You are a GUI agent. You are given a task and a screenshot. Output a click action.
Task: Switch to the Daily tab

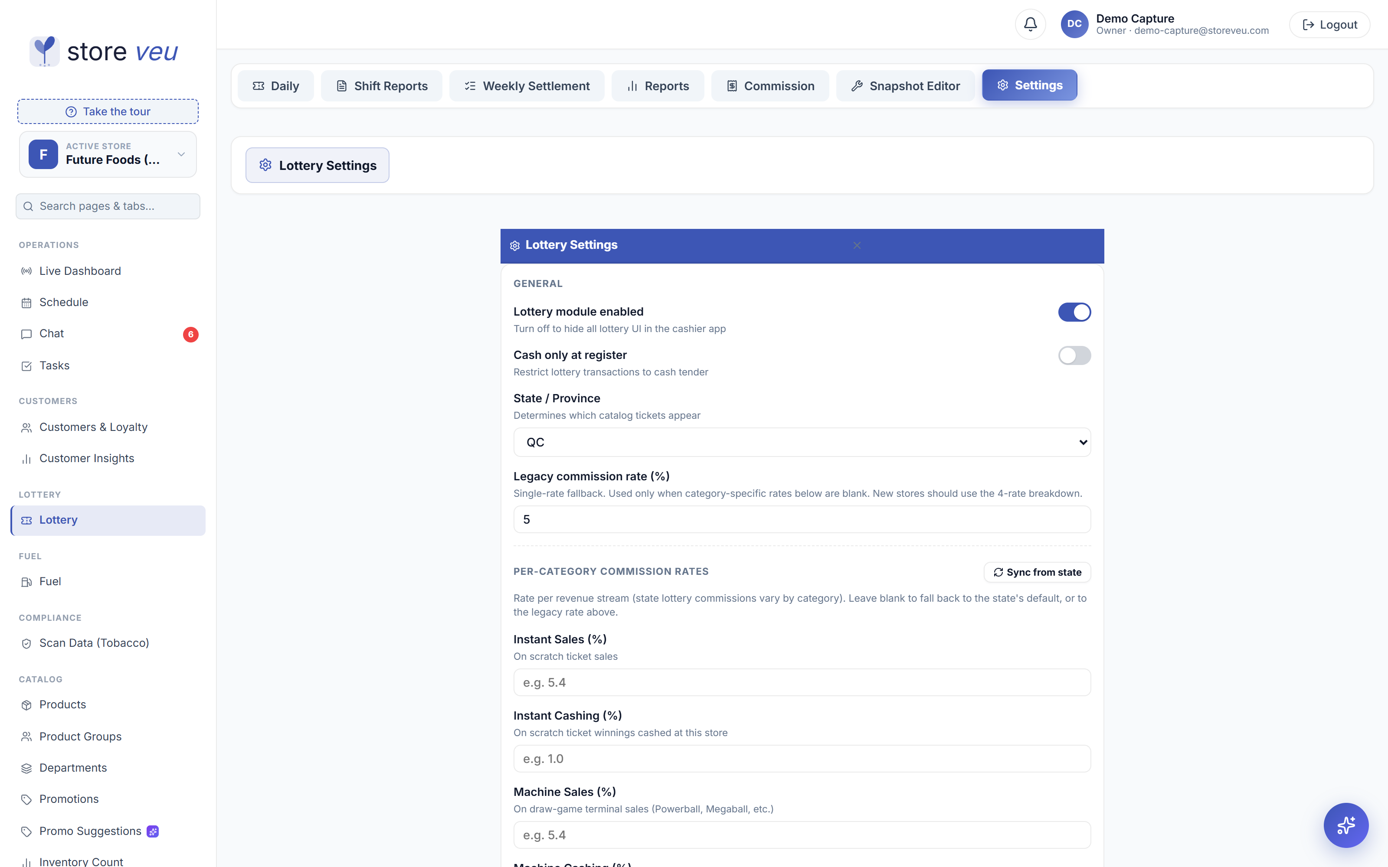276,86
